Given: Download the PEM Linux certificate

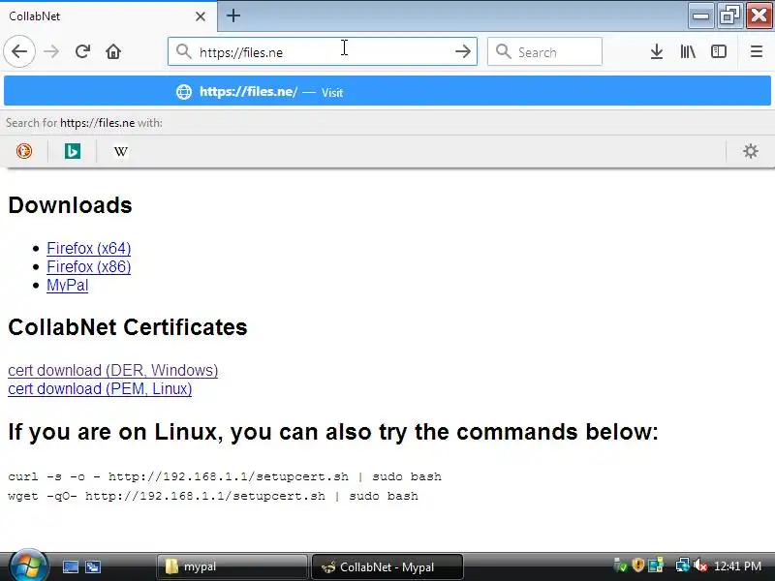Looking at the screenshot, I should 100,389.
